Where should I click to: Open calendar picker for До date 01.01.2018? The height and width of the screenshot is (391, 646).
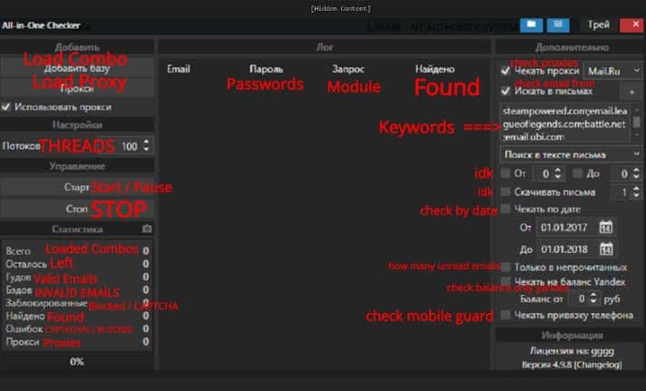click(x=606, y=249)
